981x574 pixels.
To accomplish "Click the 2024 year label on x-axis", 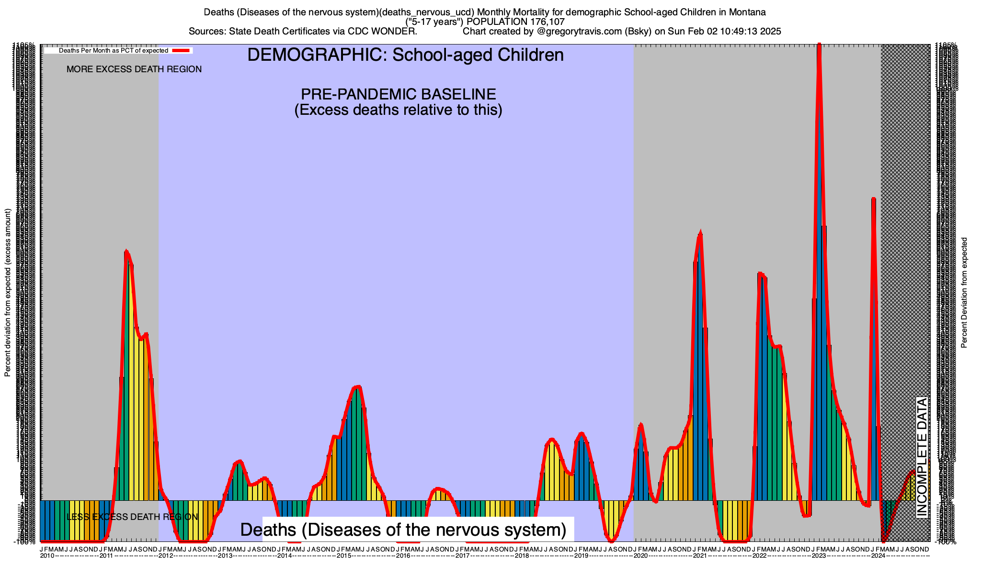I will 878,556.
